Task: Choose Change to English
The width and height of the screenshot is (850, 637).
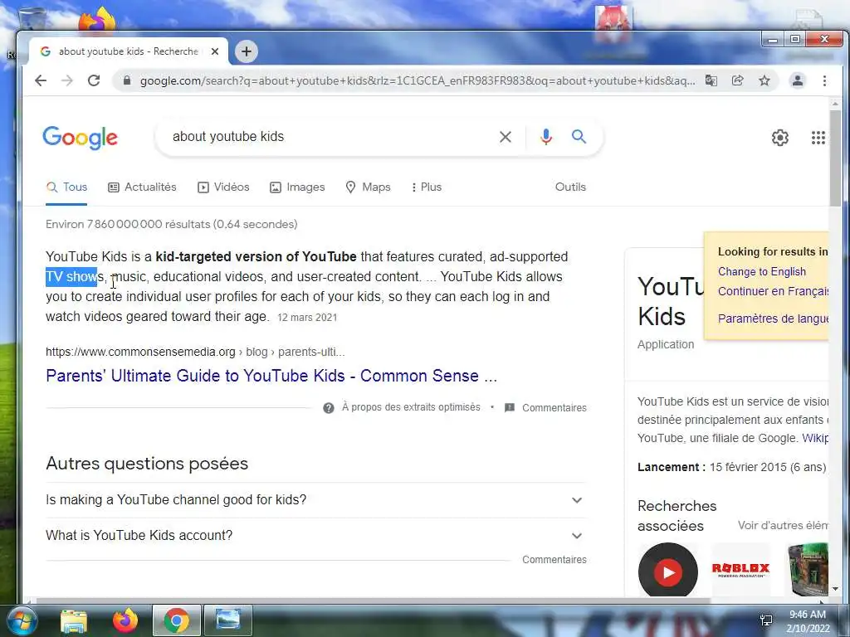Action: tap(762, 272)
